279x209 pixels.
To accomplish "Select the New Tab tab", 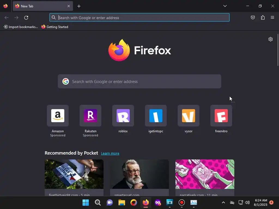I will click(x=43, y=6).
